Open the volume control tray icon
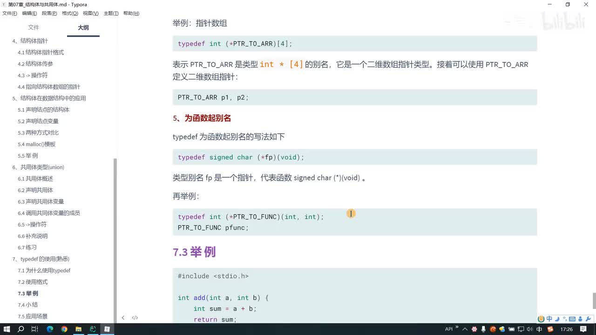This screenshot has width=596, height=335. 530,329
